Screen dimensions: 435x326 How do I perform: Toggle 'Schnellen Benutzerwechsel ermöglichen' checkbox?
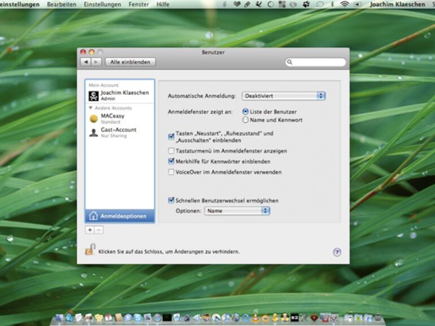tap(171, 200)
